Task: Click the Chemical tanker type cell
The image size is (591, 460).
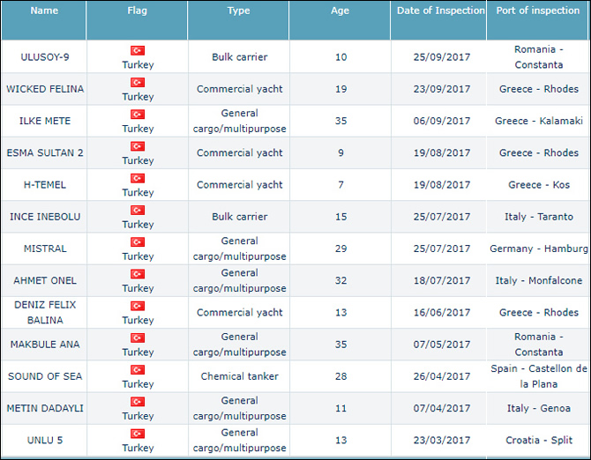Action: (238, 376)
